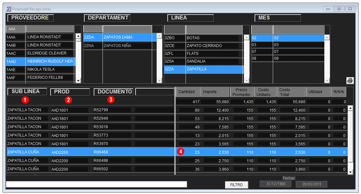Click the Costo Total column header

tap(291, 92)
